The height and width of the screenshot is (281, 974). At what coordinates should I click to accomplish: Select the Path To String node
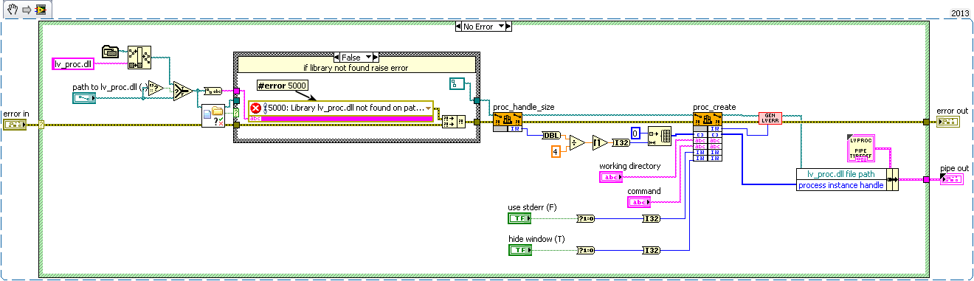click(x=213, y=91)
